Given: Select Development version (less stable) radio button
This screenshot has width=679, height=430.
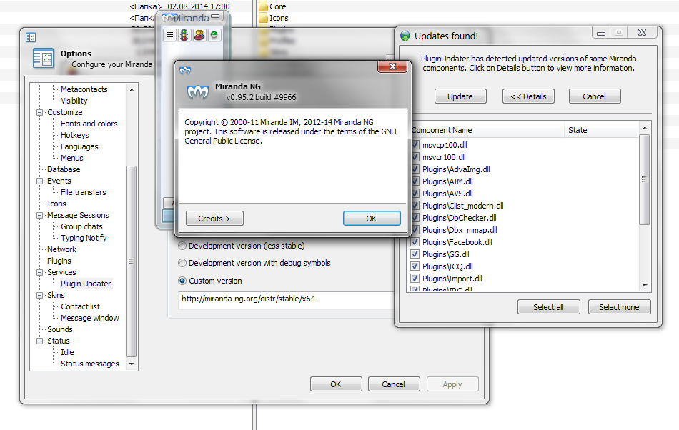Looking at the screenshot, I should point(182,246).
